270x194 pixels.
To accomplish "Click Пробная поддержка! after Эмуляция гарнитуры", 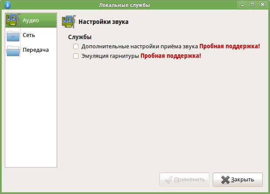I will tap(171, 56).
